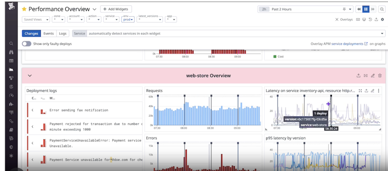Open Latency widget three-dot menu
Image resolution: width=388 pixels, height=171 pixels.
379,91
